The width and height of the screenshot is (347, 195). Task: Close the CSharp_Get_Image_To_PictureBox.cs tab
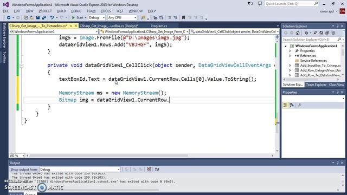tap(76, 26)
